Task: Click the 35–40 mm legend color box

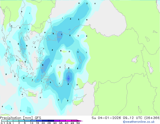Action: tap(62, 121)
